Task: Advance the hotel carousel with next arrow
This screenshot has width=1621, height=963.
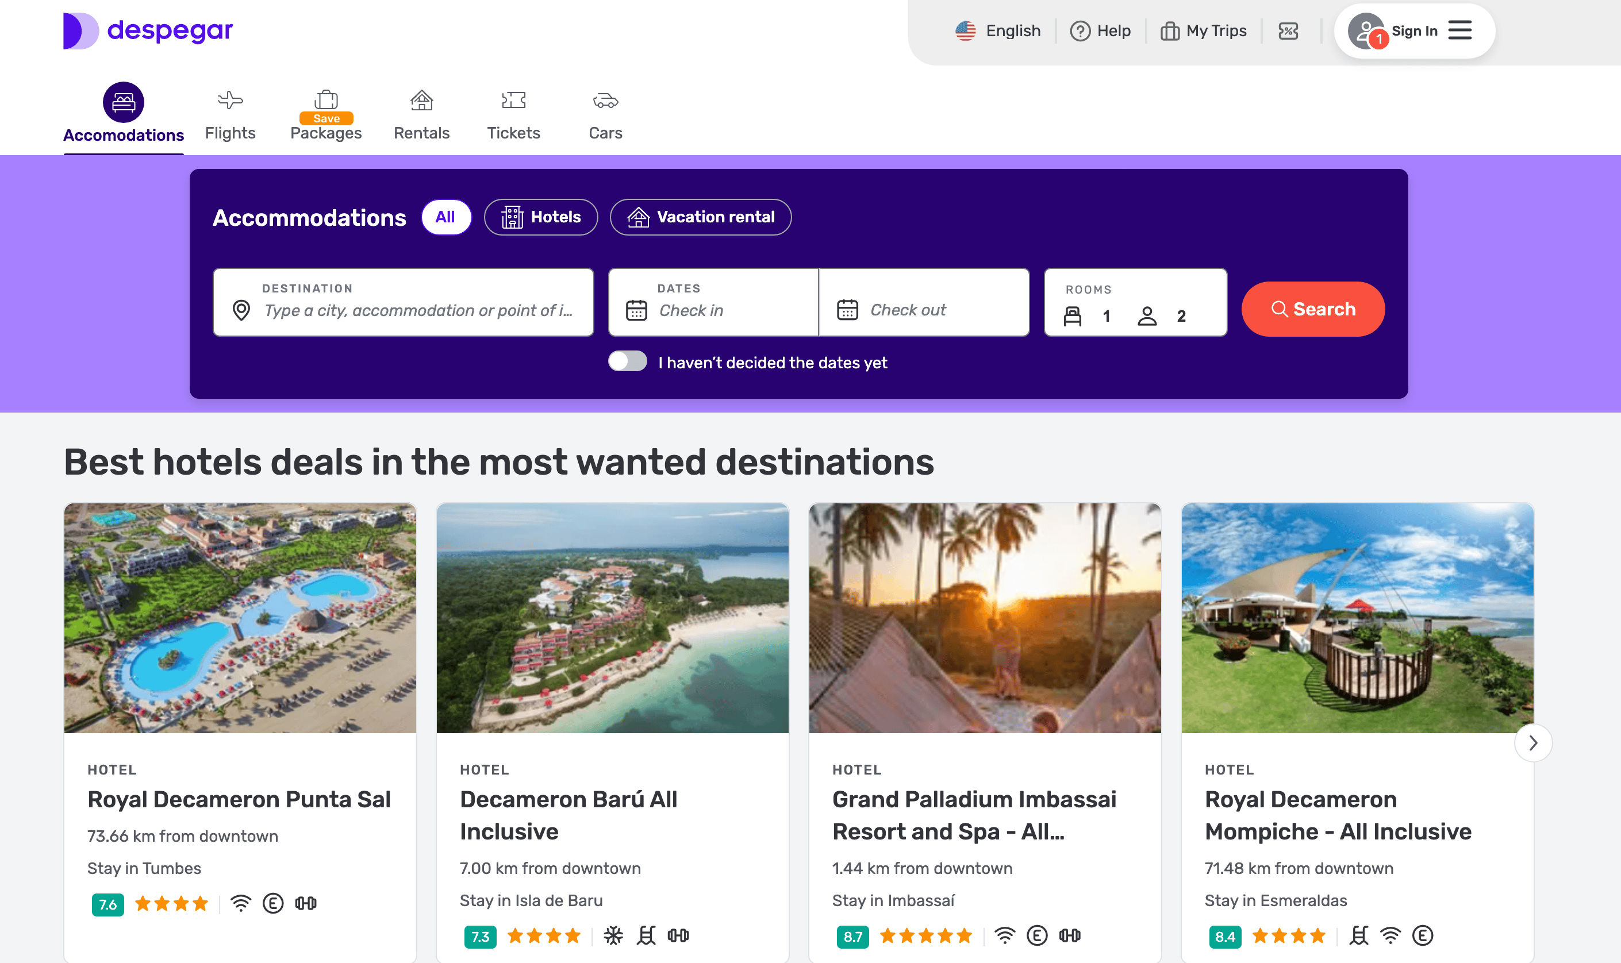Action: (x=1532, y=742)
